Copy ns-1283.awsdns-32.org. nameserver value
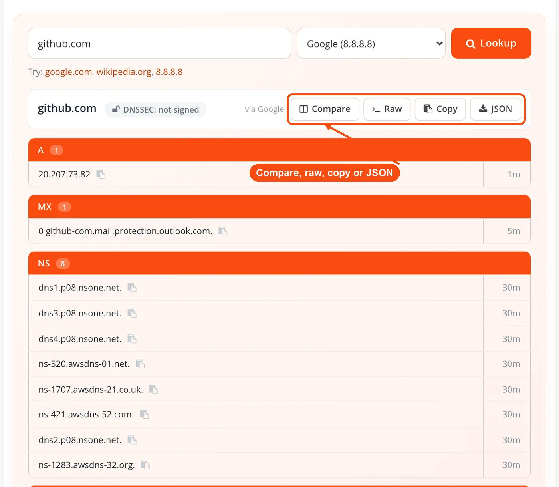The height and width of the screenshot is (487, 559). click(145, 465)
